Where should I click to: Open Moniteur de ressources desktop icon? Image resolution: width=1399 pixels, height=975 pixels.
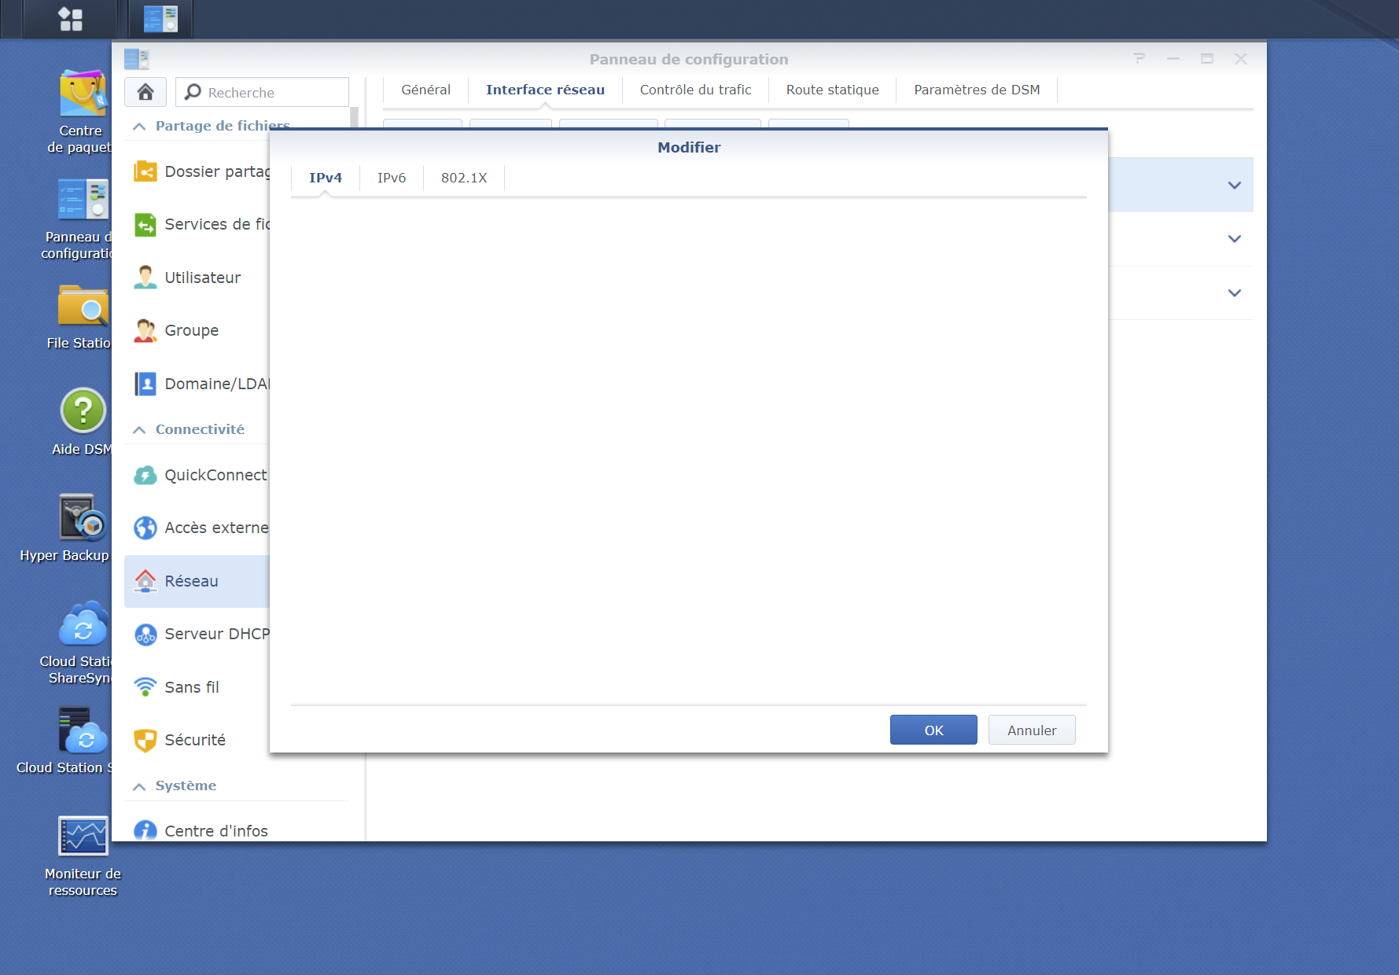[83, 836]
